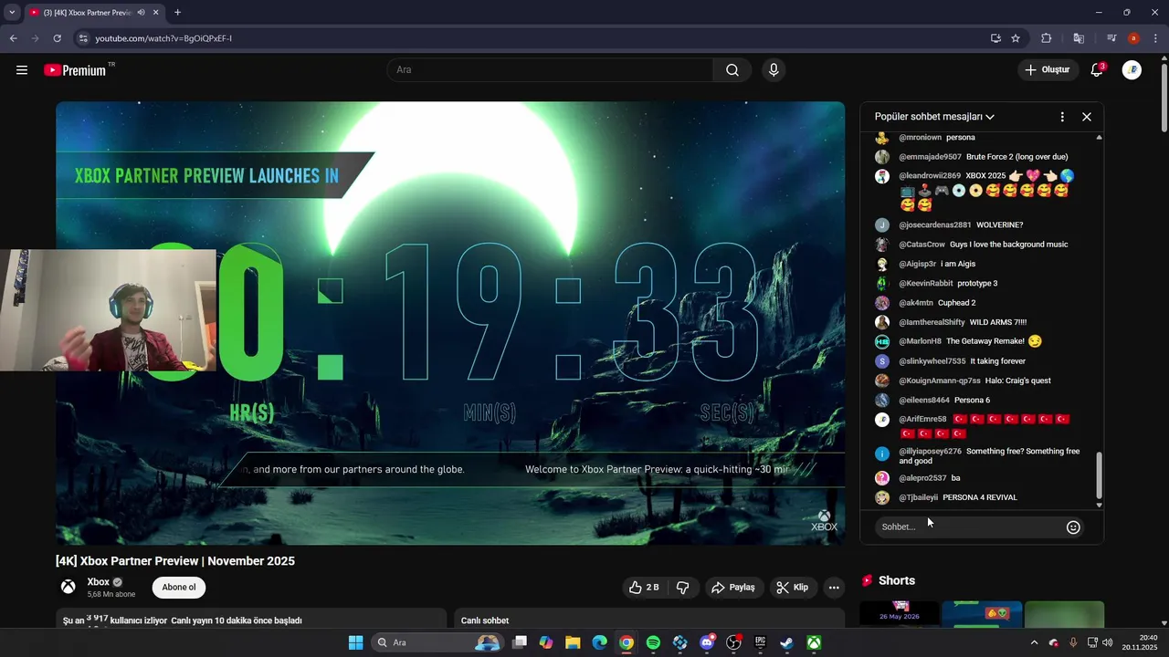The image size is (1169, 657).
Task: Open Windows Start menu
Action: pos(355,642)
